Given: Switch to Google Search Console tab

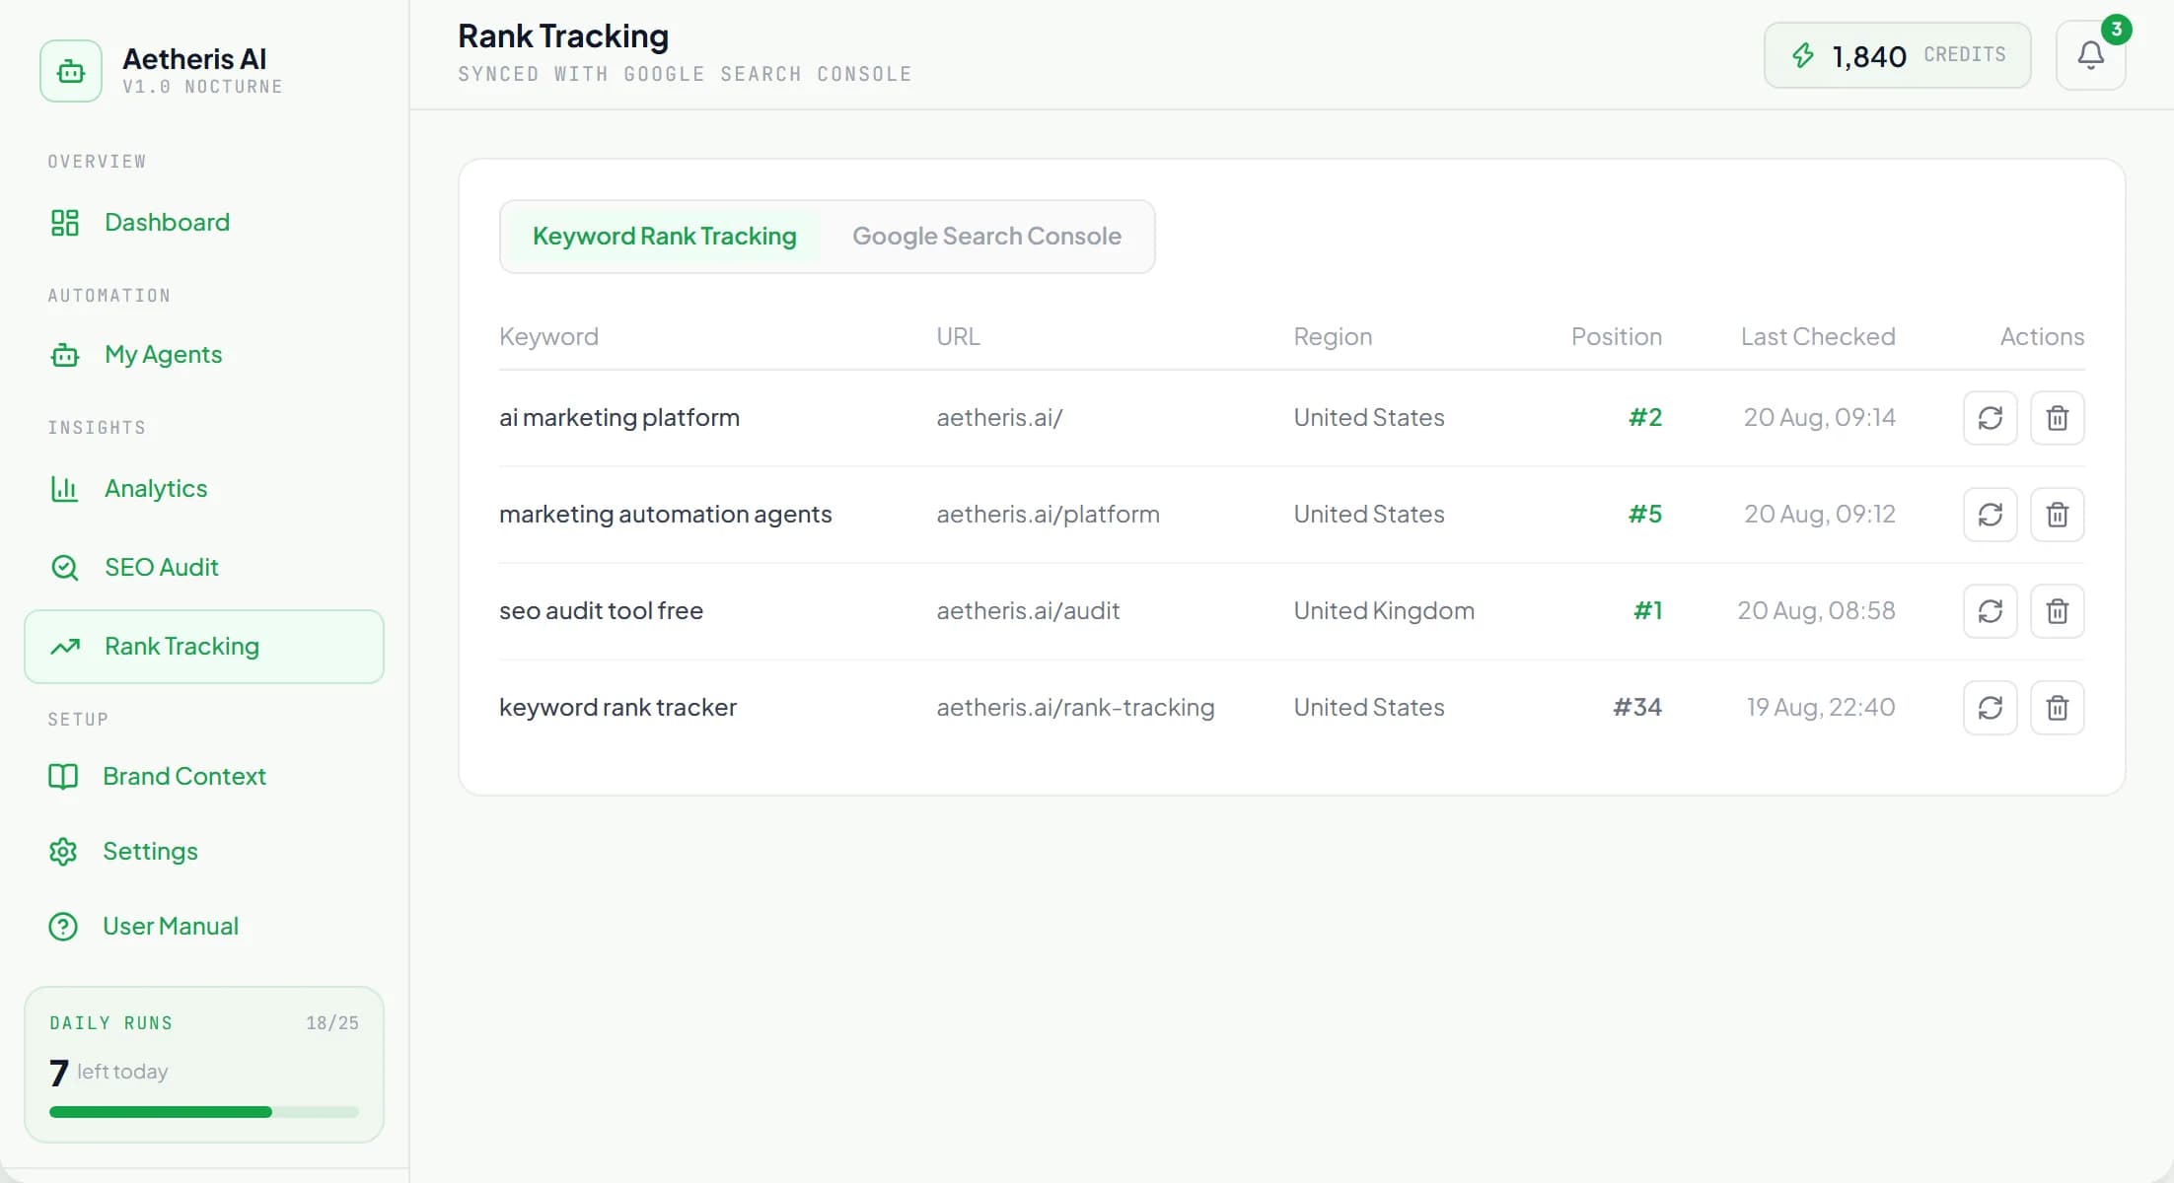Looking at the screenshot, I should (x=986, y=237).
